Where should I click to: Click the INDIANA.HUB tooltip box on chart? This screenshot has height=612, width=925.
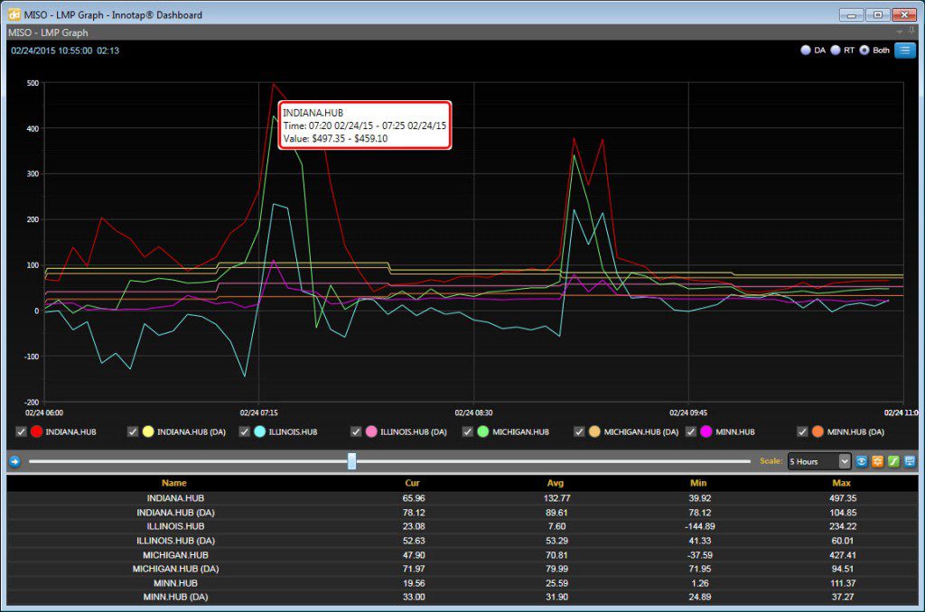365,125
